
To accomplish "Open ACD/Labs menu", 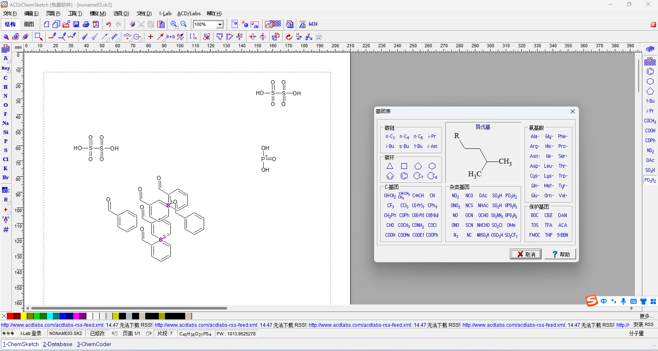I will tap(189, 14).
